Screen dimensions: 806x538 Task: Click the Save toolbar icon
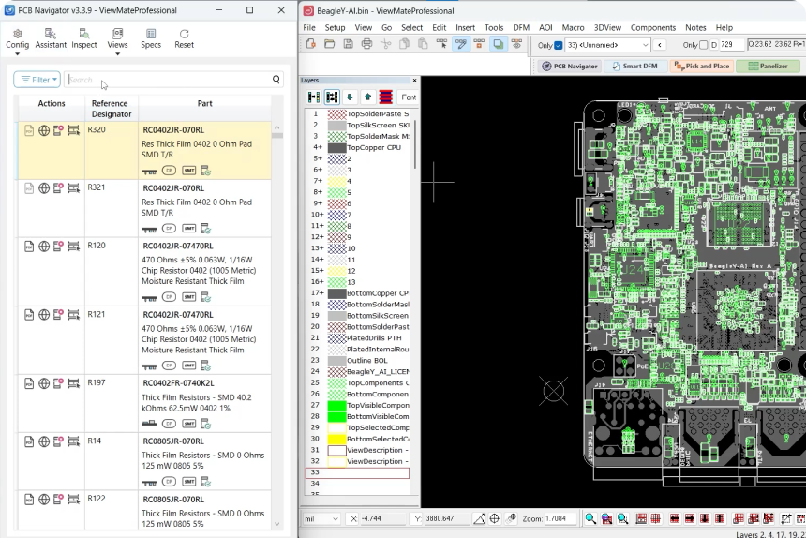[348, 44]
